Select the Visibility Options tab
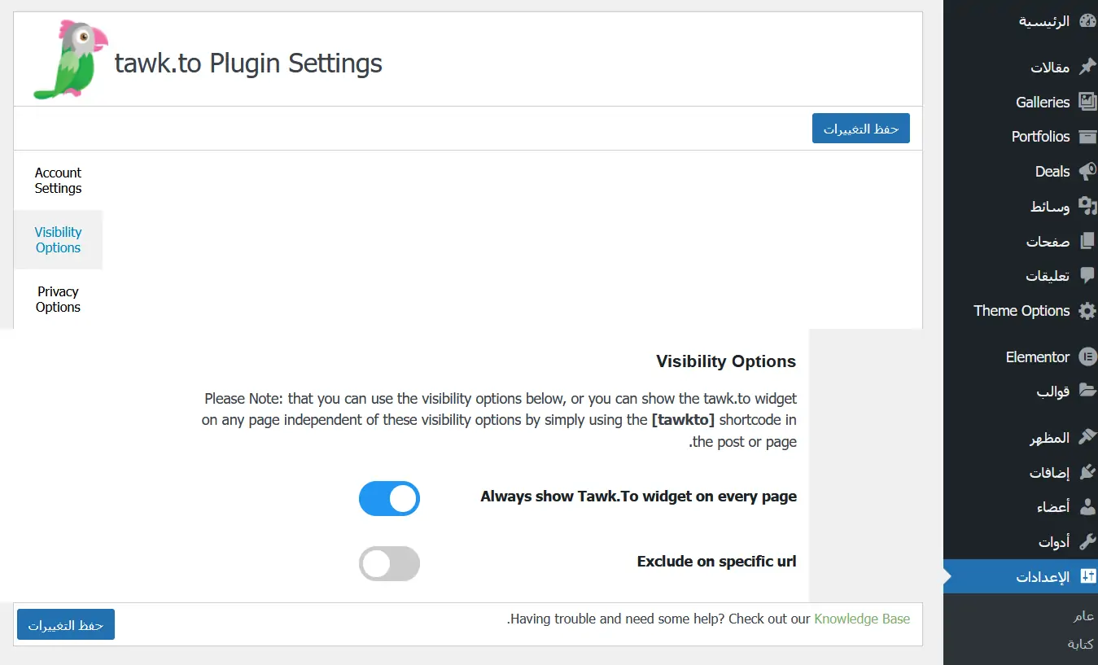This screenshot has width=1098, height=665. point(58,240)
